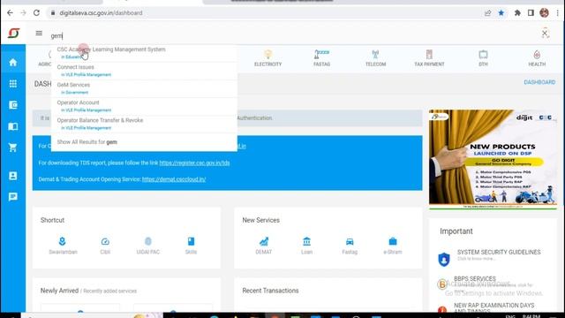Screen dimensions: 565x318
Task: Open the Electricity category
Action: pos(267,58)
